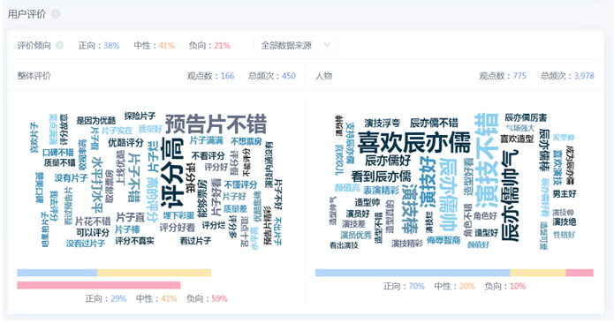Click the 辰亦儒帅气 vertical word
Image resolution: width=614 pixels, height=323 pixels.
(x=511, y=195)
